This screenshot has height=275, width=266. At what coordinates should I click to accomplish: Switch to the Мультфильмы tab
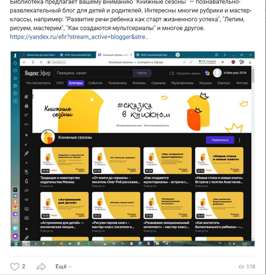click(182, 83)
